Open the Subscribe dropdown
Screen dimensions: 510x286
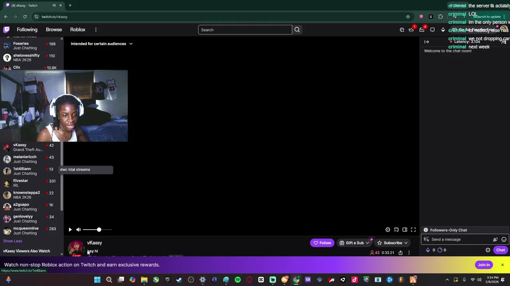(x=392, y=243)
